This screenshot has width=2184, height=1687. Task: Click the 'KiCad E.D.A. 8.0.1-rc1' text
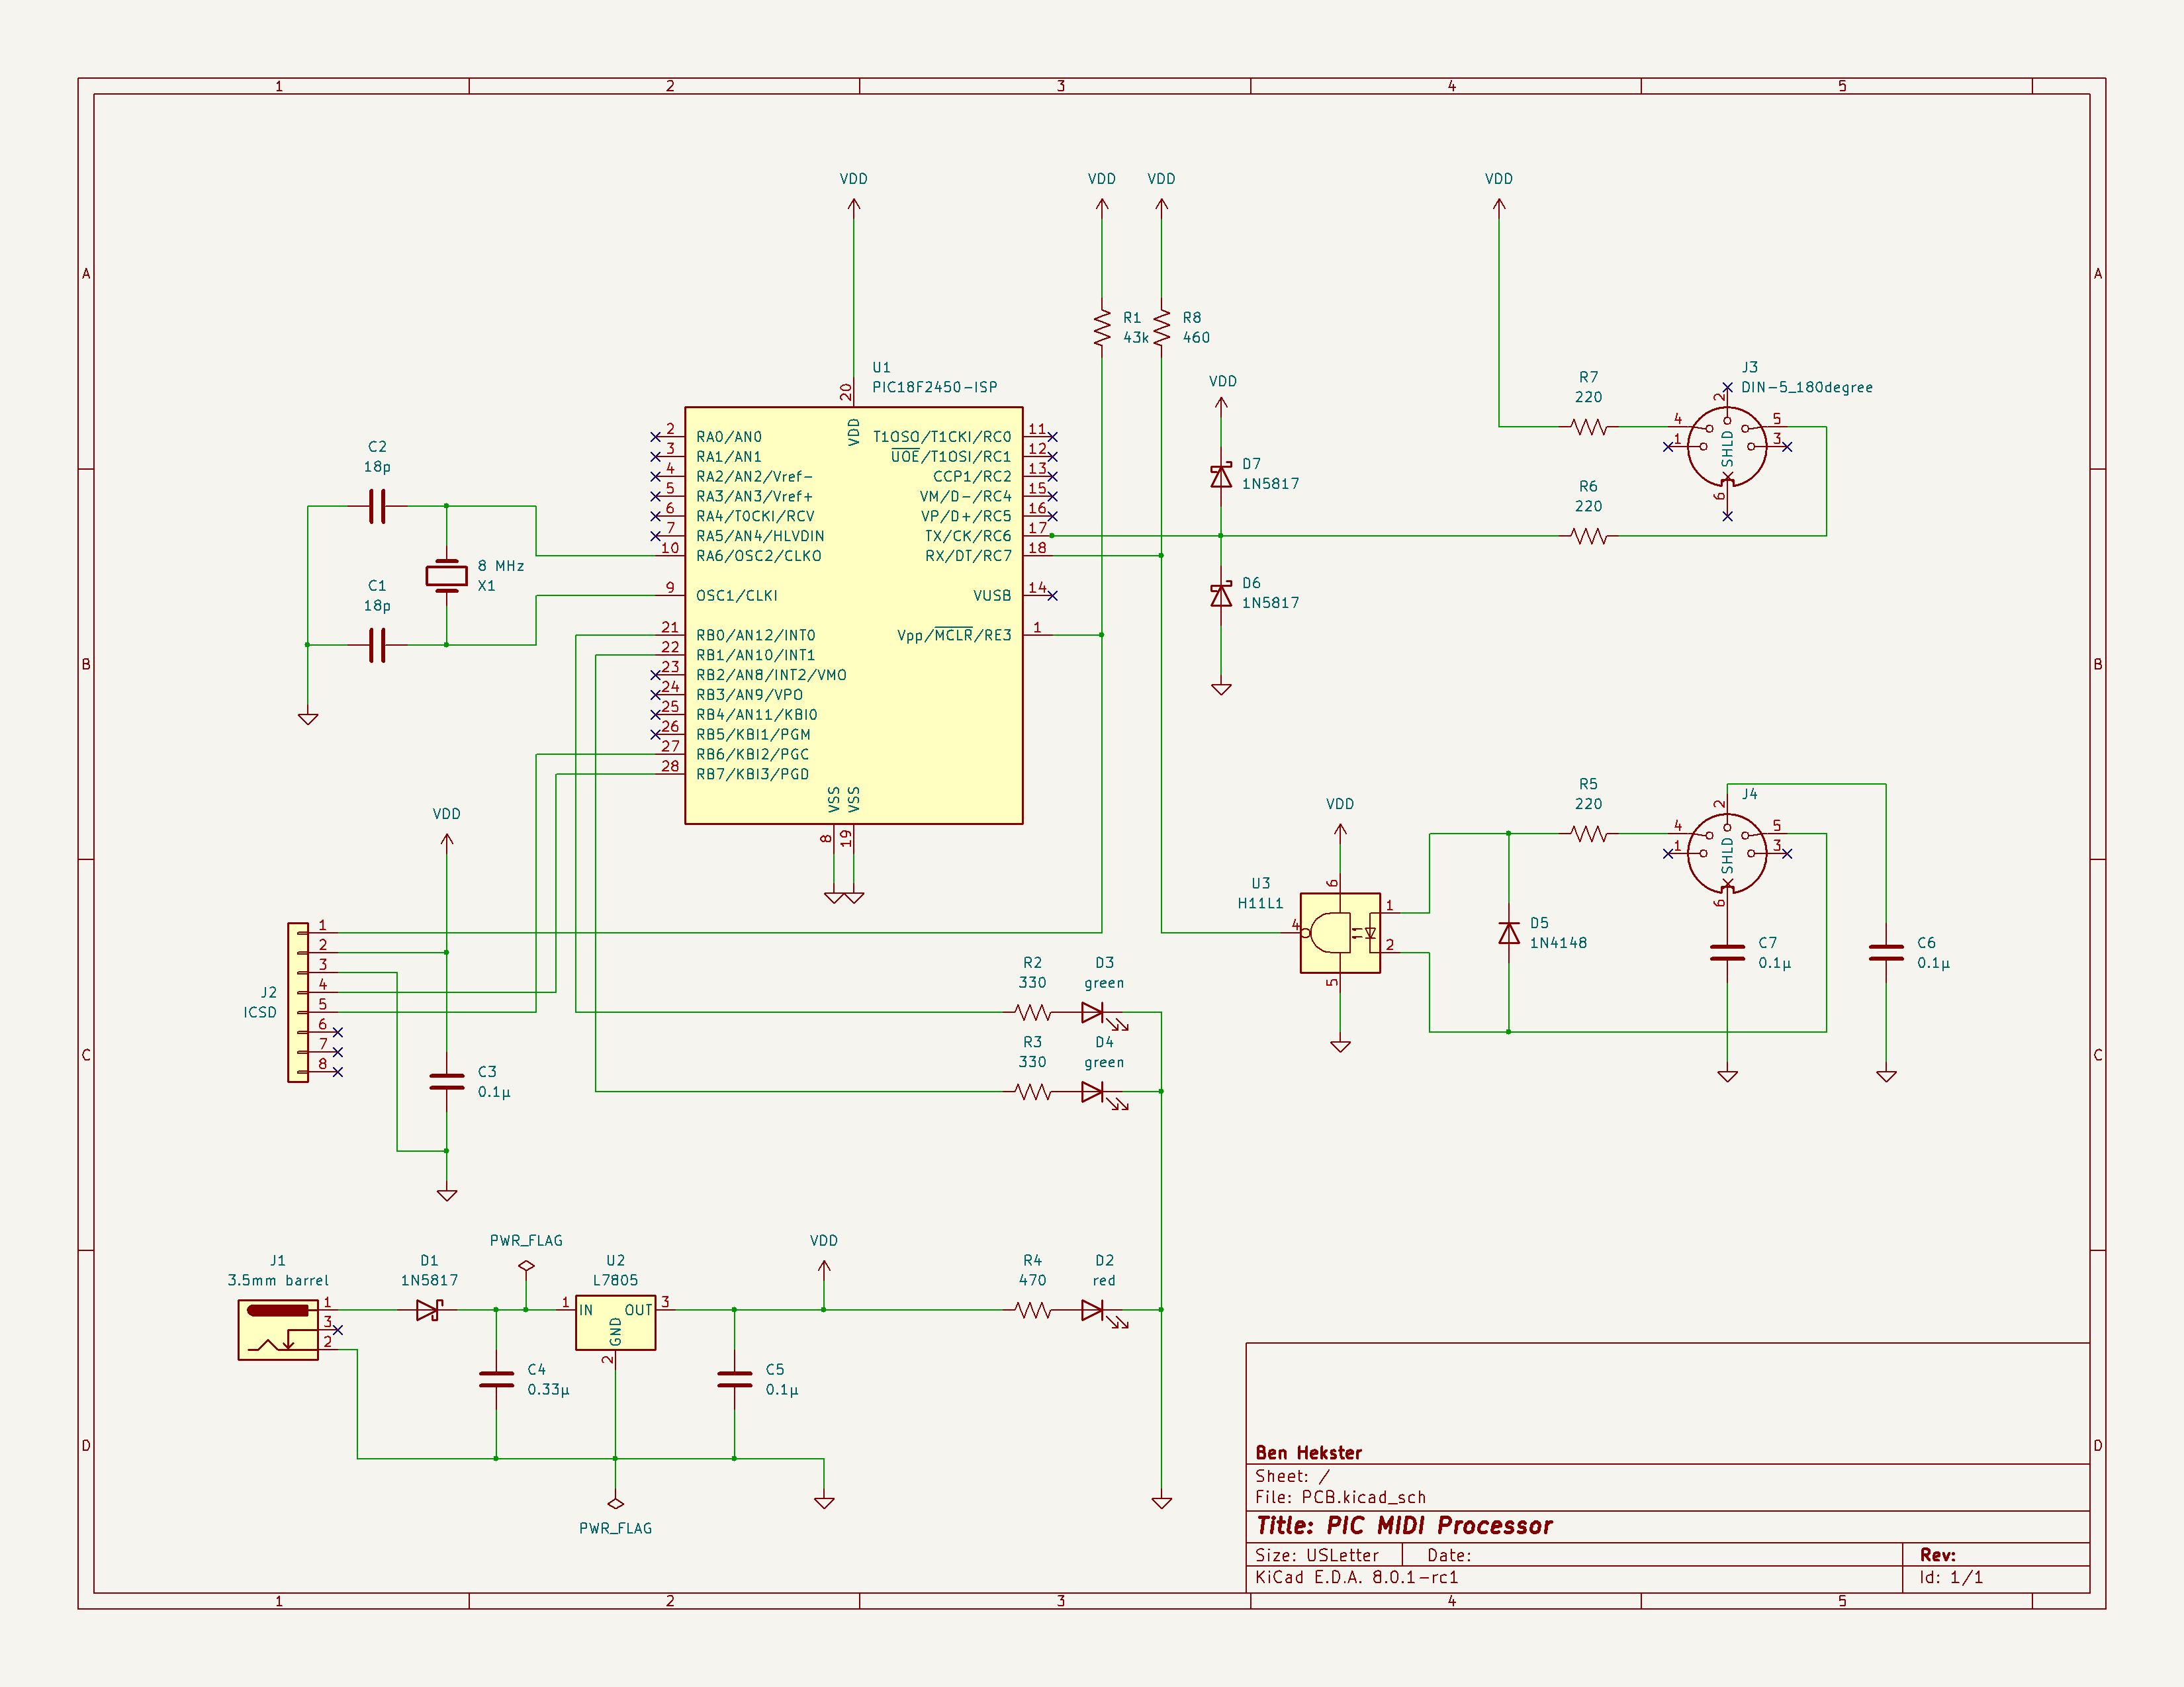[1356, 1577]
